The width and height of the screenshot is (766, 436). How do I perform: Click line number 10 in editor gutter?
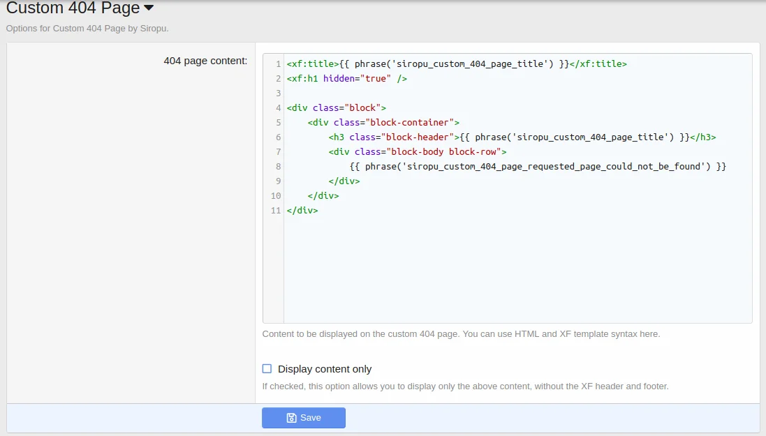pos(276,196)
